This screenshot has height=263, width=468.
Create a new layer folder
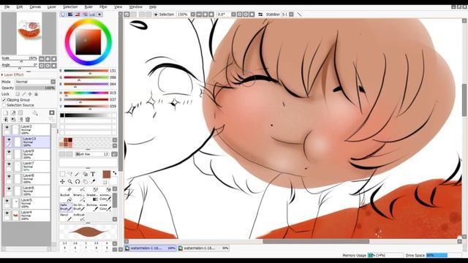click(20, 113)
